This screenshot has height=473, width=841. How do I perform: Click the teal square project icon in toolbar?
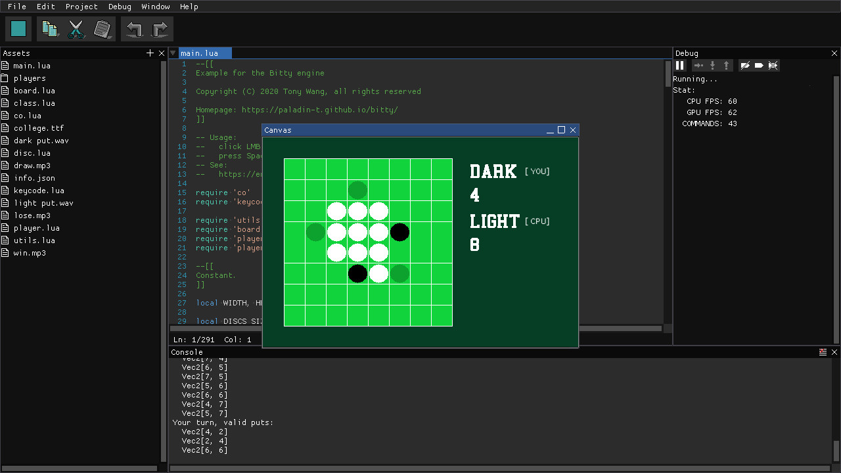point(18,28)
